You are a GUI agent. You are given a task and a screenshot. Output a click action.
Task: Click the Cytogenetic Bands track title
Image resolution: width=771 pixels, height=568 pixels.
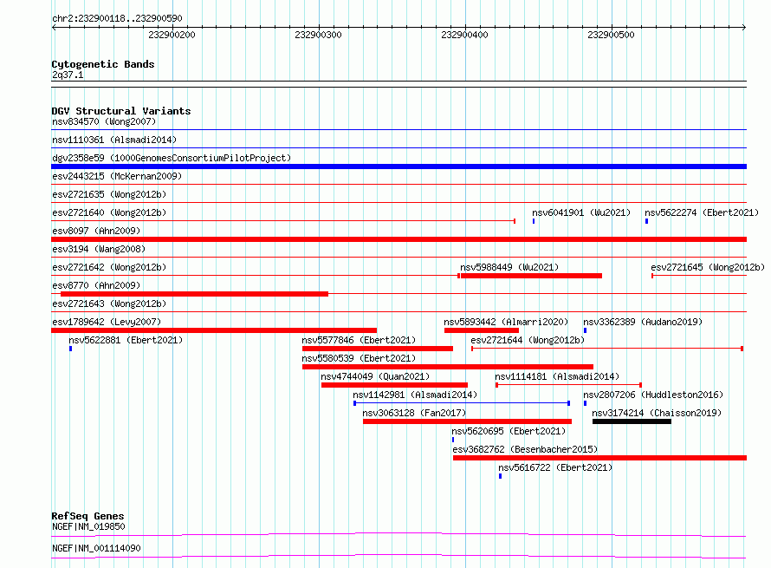point(103,64)
